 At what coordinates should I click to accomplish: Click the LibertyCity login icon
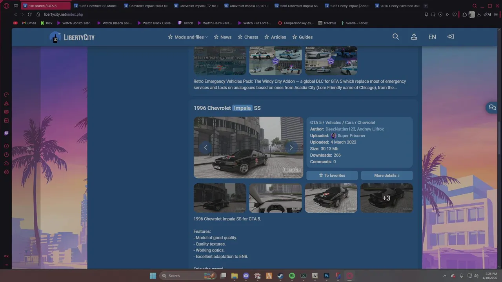pyautogui.click(x=451, y=37)
